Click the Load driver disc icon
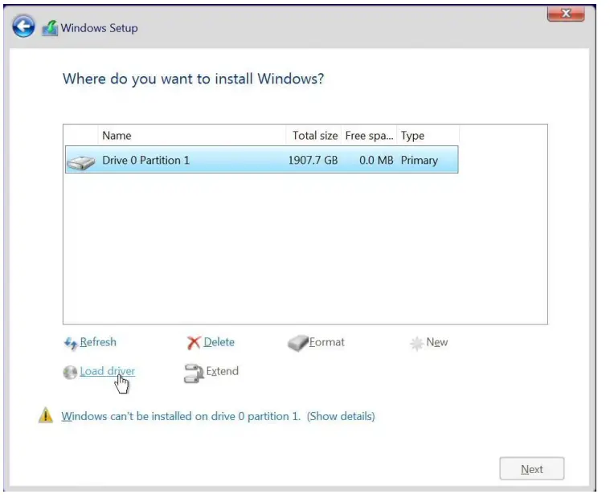The height and width of the screenshot is (498, 610). pos(70,373)
